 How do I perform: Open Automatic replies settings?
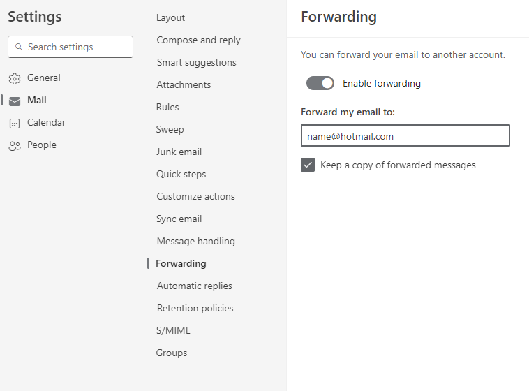(194, 286)
